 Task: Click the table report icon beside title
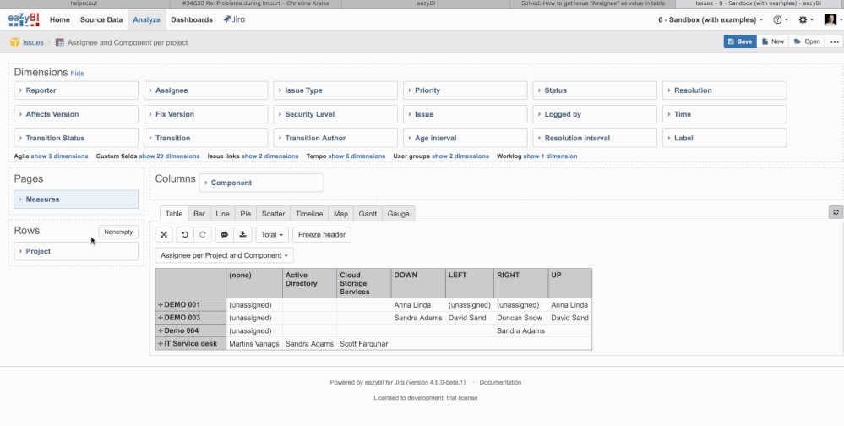pyautogui.click(x=60, y=42)
